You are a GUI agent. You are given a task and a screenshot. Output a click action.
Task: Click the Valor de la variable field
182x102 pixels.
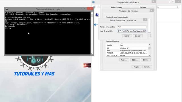132,31
